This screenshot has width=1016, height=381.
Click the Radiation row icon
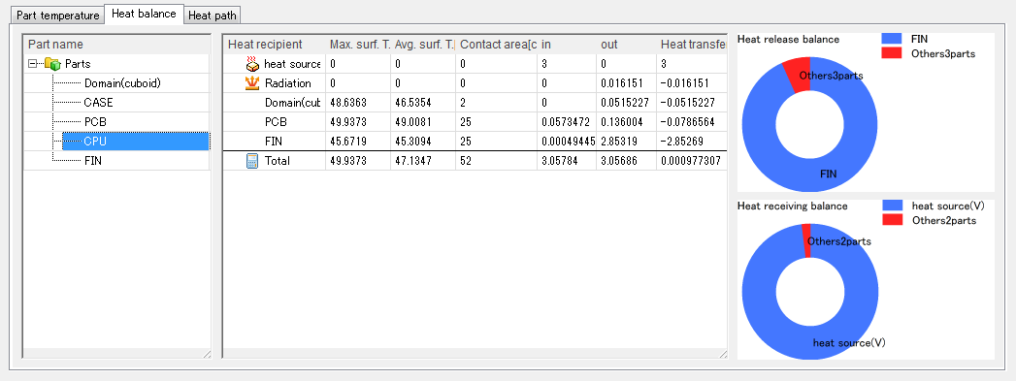(x=252, y=83)
